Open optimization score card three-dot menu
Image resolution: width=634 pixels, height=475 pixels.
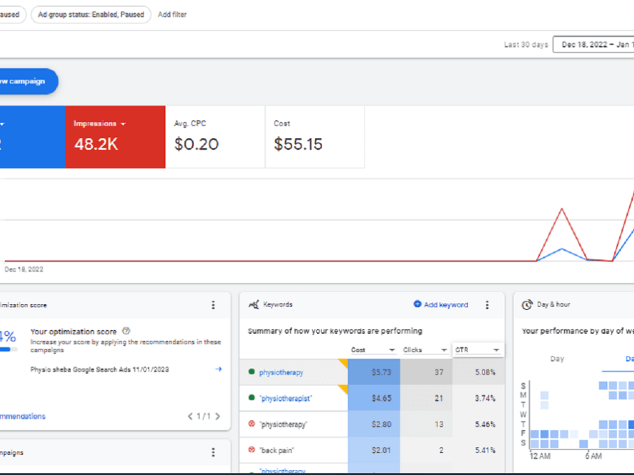pyautogui.click(x=213, y=305)
